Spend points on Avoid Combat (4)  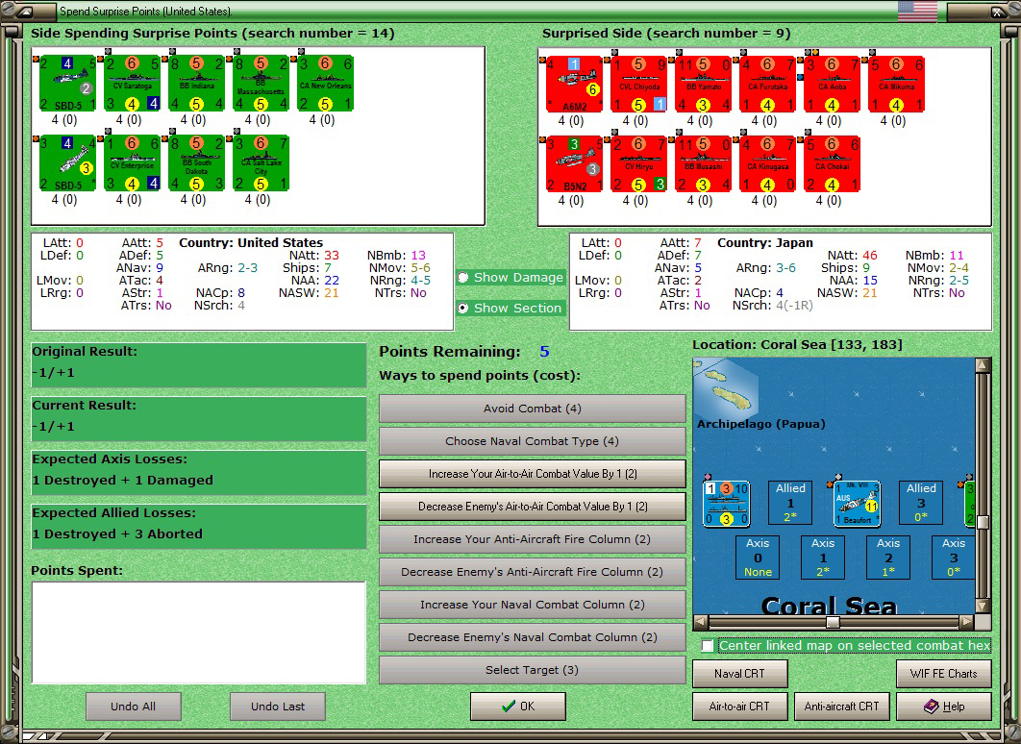[x=532, y=409]
